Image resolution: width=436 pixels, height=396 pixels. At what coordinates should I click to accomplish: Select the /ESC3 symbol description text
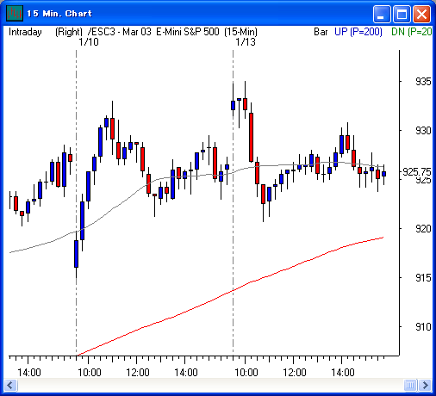172,32
